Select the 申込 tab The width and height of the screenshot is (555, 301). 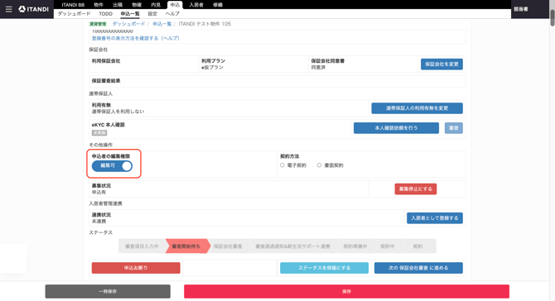point(175,5)
